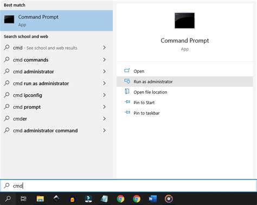Click the taskbar Search button
The image size is (257, 205).
[x=8, y=198]
